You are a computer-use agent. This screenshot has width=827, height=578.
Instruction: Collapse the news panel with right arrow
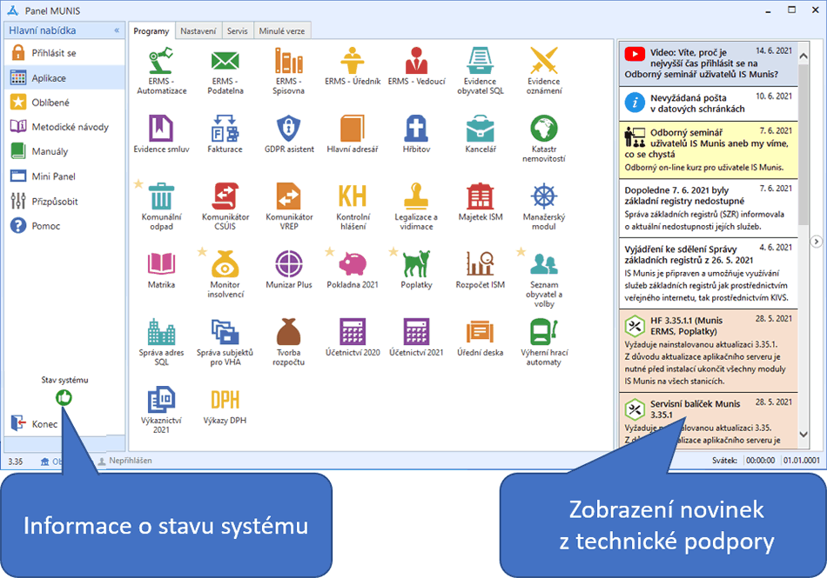[x=816, y=241]
